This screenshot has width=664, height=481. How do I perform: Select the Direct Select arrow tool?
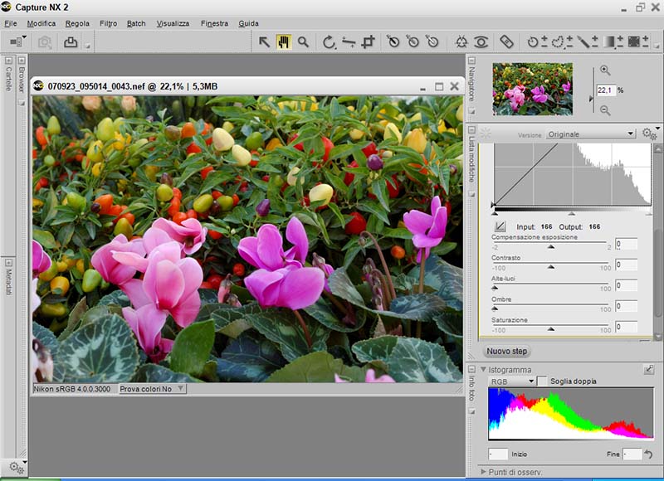point(264,42)
